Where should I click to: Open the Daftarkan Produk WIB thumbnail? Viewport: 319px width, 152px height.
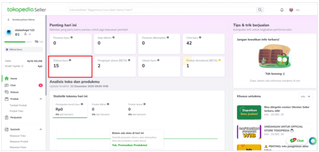coord(249,132)
